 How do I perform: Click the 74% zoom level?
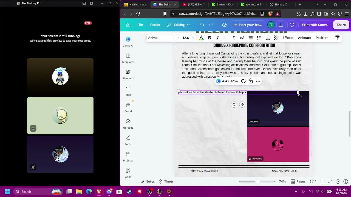pos(282,181)
